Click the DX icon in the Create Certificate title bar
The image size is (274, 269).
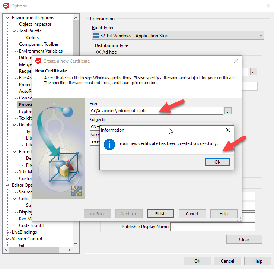coord(38,61)
